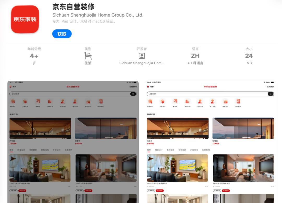Click 施工团队 icon in the 成都 preview
This screenshot has height=203, width=282.
213,102
